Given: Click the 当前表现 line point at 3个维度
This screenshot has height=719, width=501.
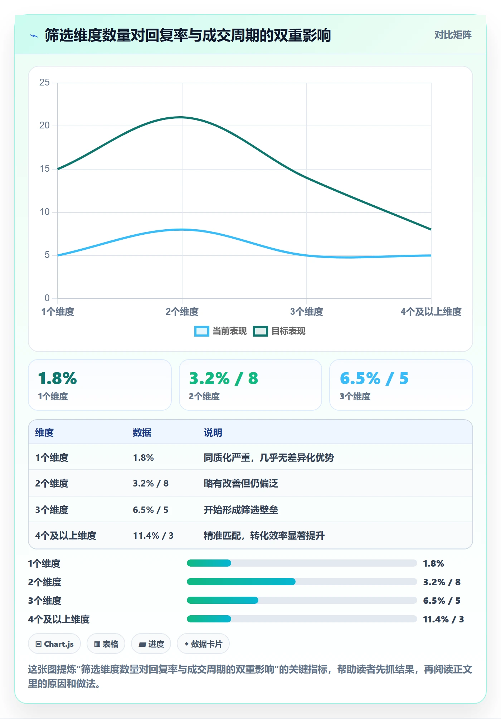Looking at the screenshot, I should (307, 255).
